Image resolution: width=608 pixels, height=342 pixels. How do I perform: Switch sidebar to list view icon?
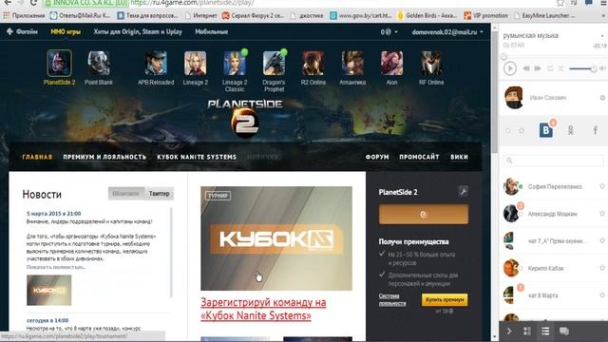click(x=545, y=332)
